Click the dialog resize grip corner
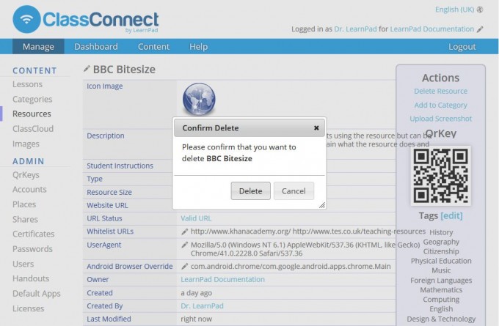Screen dimensions: 499x326 click(x=322, y=205)
